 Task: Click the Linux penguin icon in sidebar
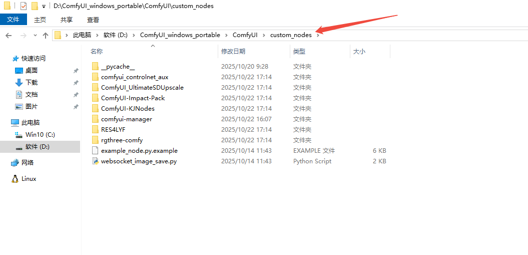[x=15, y=179]
